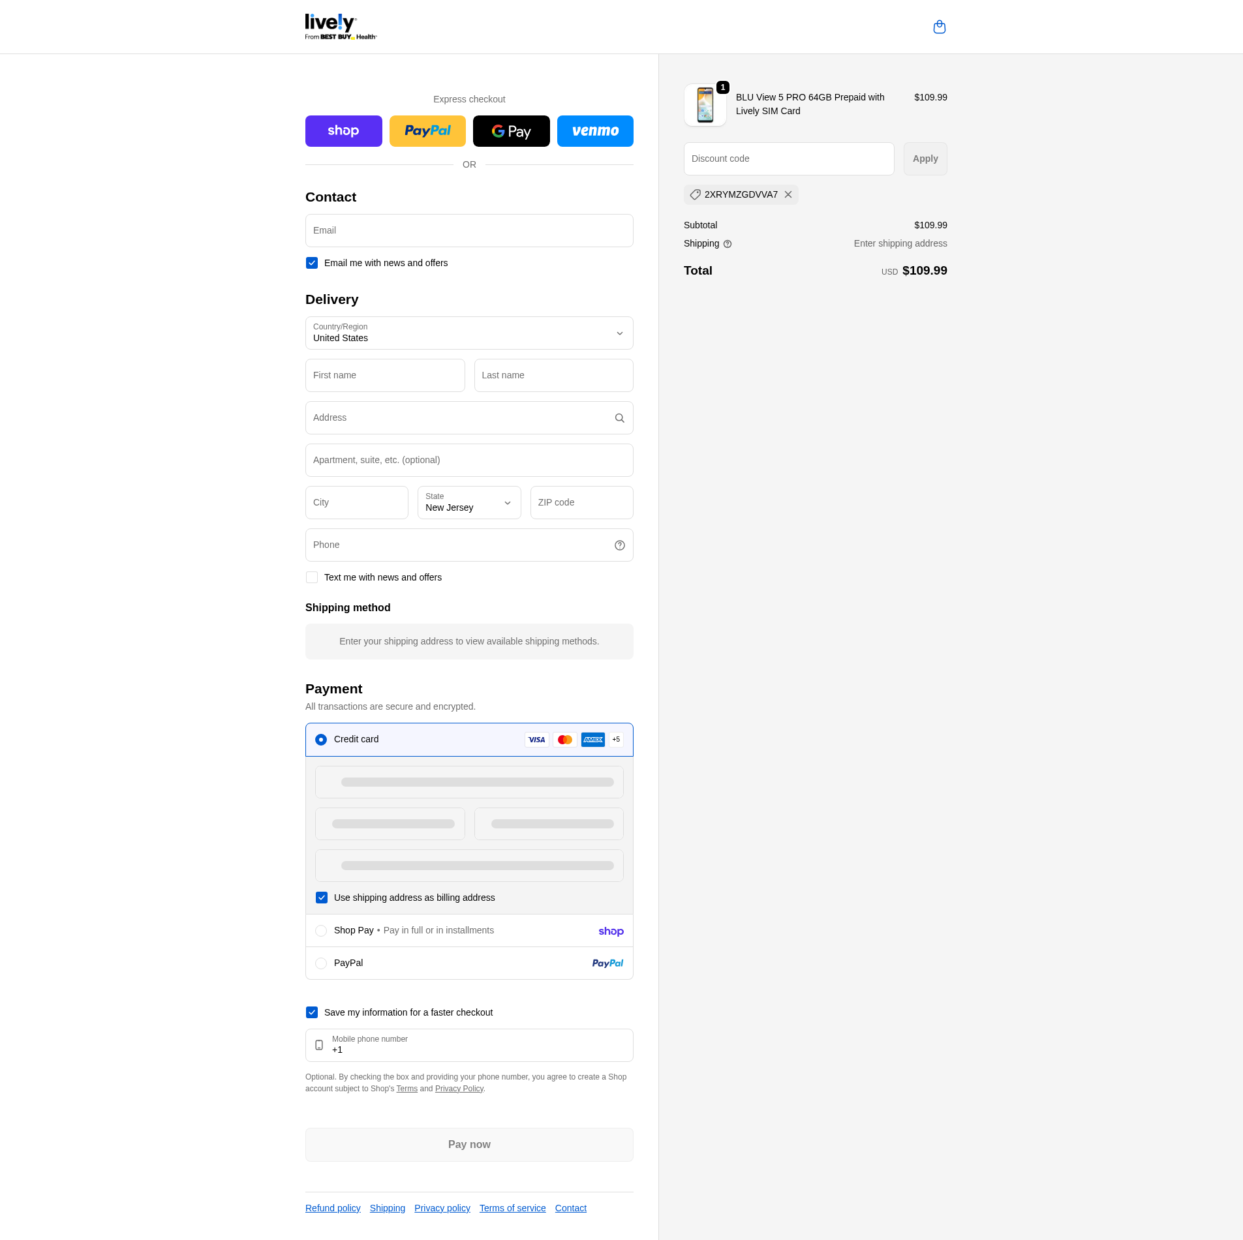This screenshot has width=1243, height=1240.
Task: Open the shopping bag cart icon
Action: coord(939,27)
